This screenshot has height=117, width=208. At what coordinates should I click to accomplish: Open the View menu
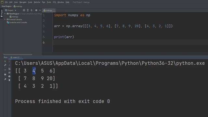16,2
